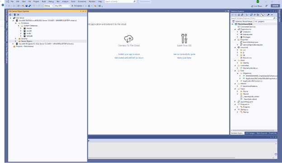Switch to the Git Changes tab
Viewport: 282px width, 163px height.
(250, 133)
